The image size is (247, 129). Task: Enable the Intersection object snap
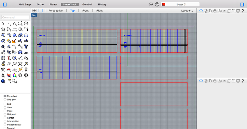click(5, 121)
